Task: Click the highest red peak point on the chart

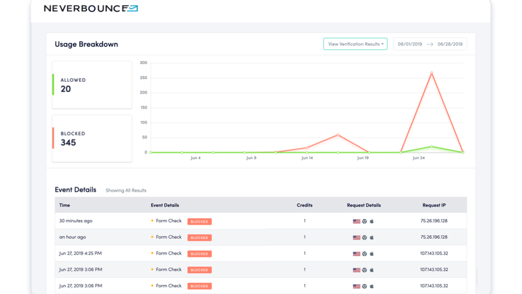Action: pos(431,73)
